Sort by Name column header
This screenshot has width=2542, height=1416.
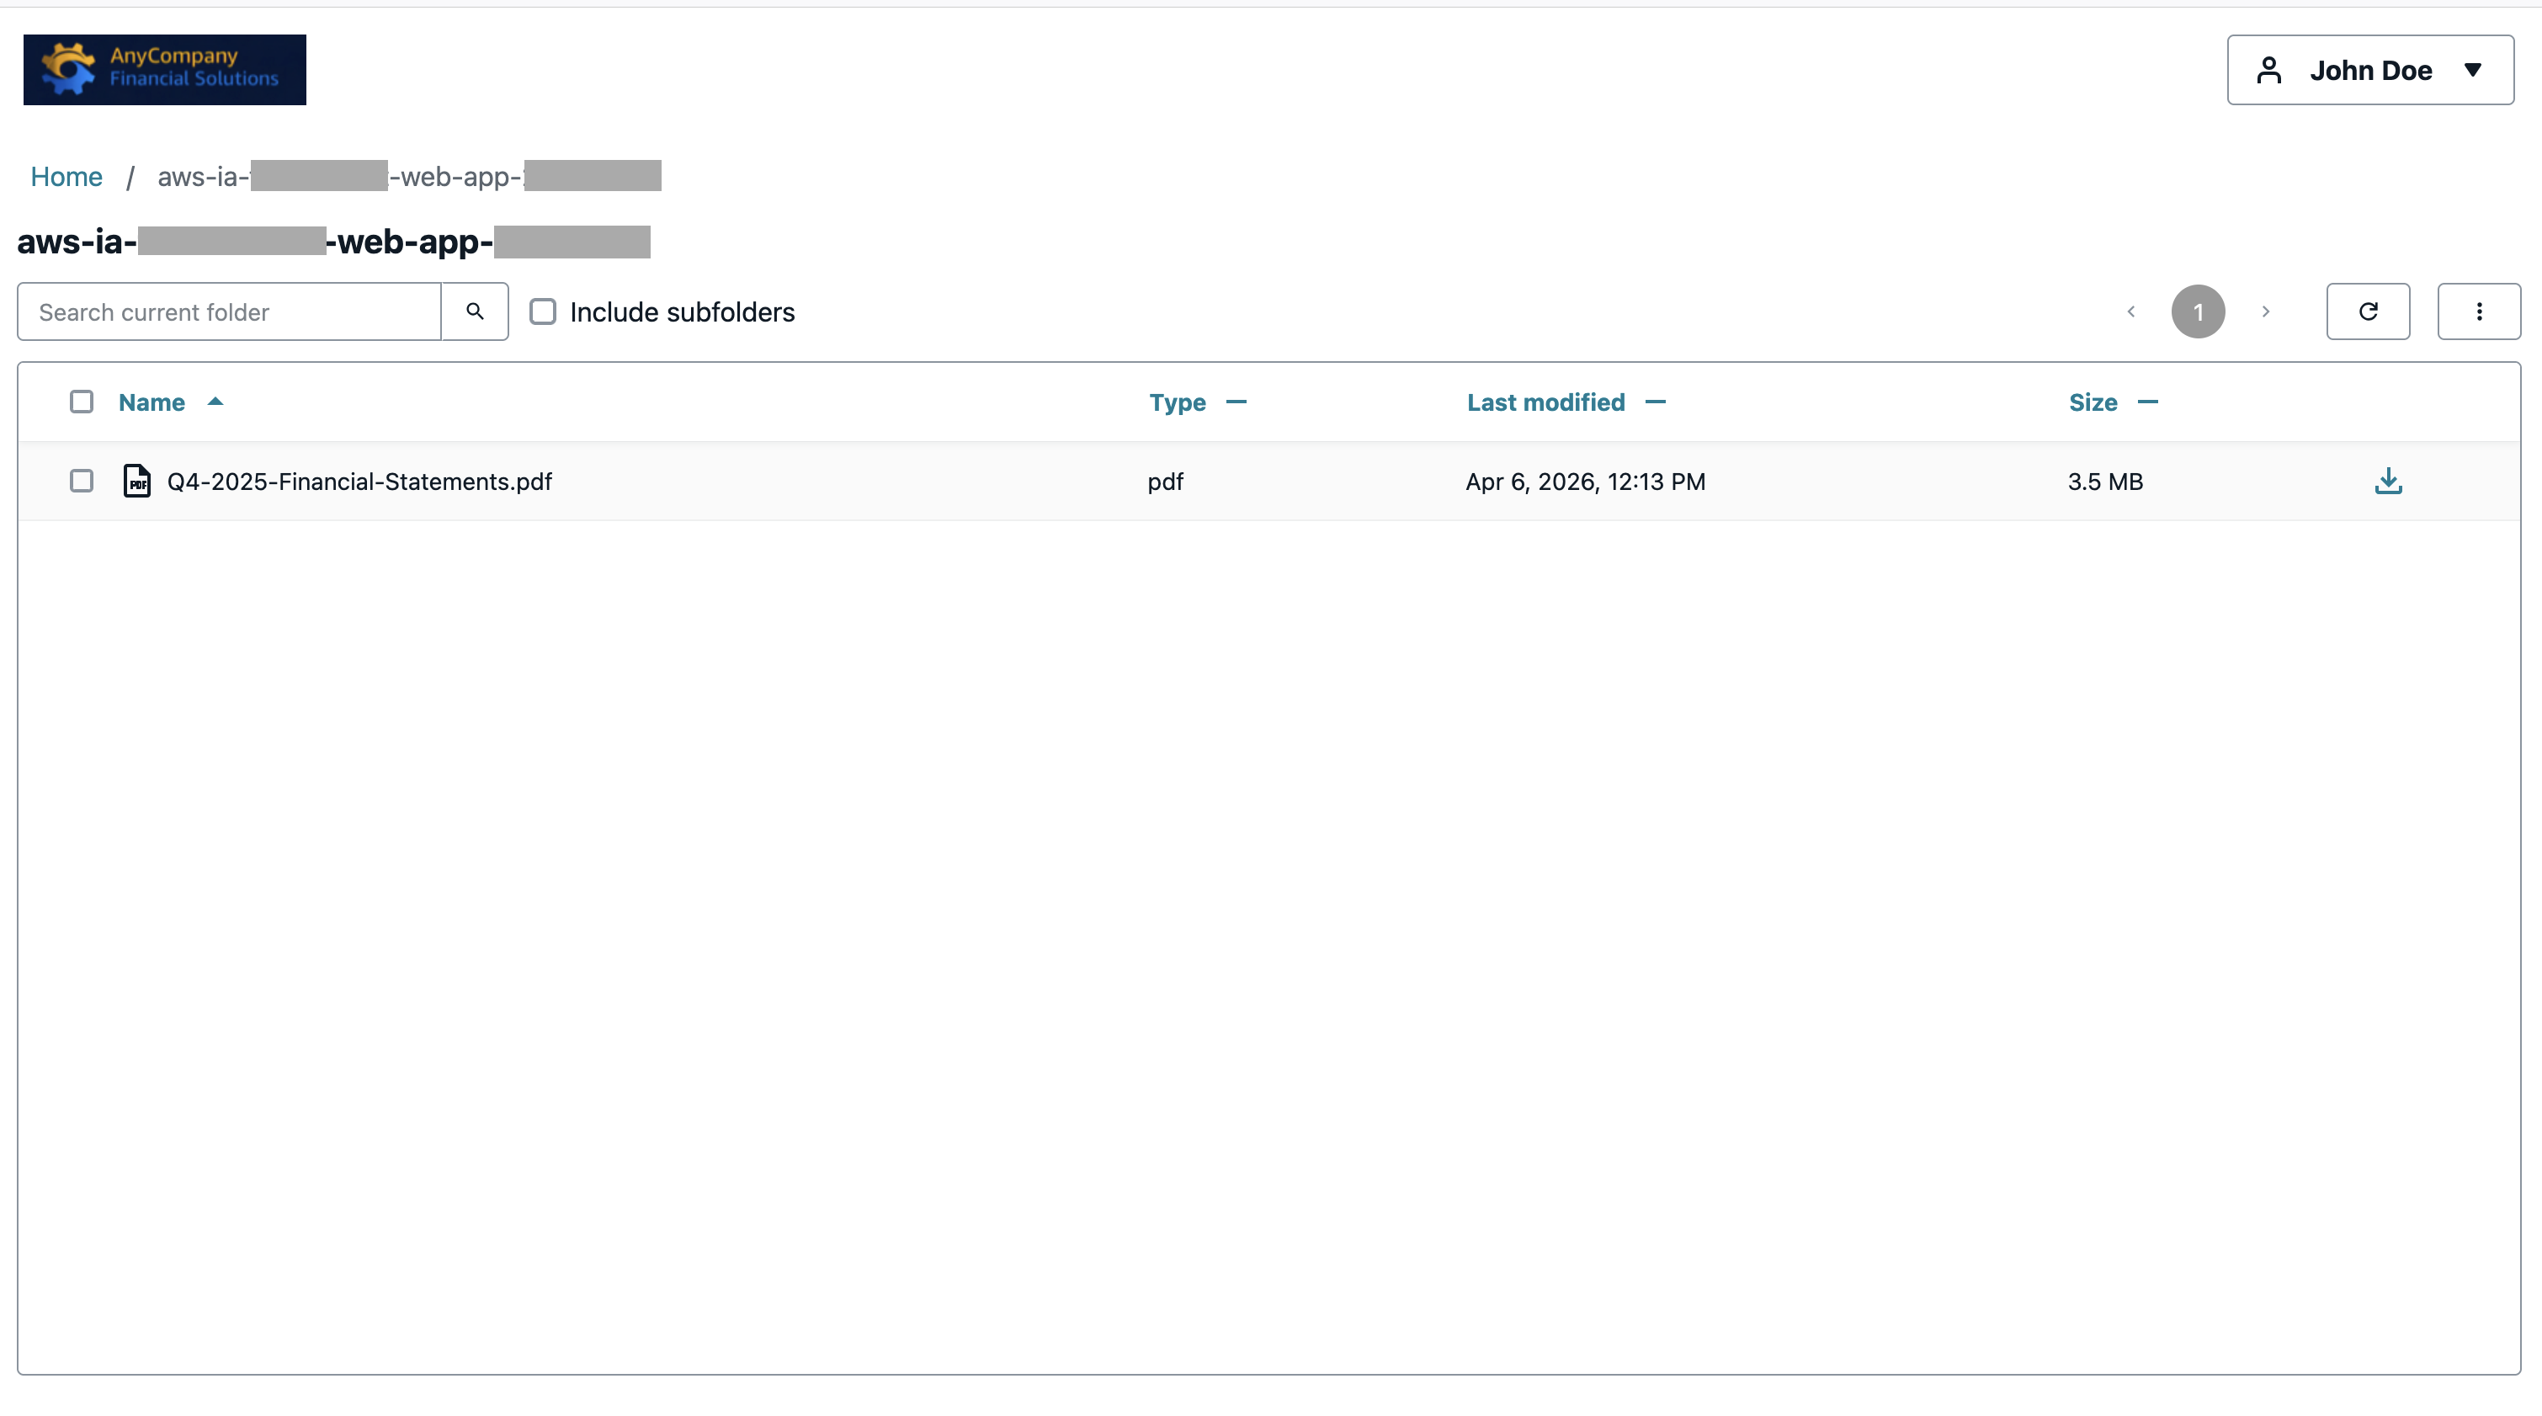(x=152, y=402)
